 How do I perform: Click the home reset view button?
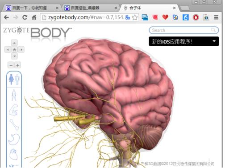[x=14, y=50]
